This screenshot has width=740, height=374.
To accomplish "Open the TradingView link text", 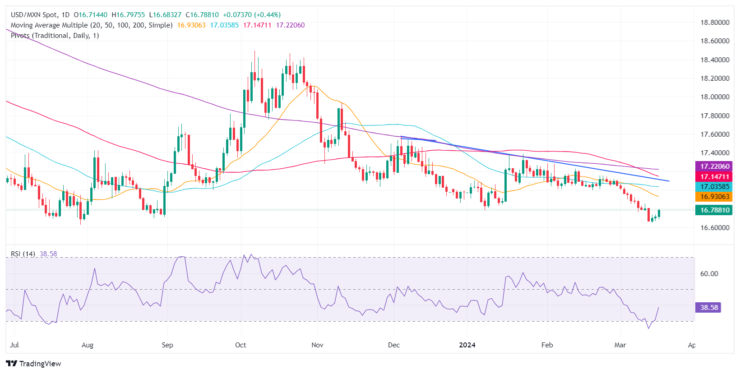I will tap(40, 364).
